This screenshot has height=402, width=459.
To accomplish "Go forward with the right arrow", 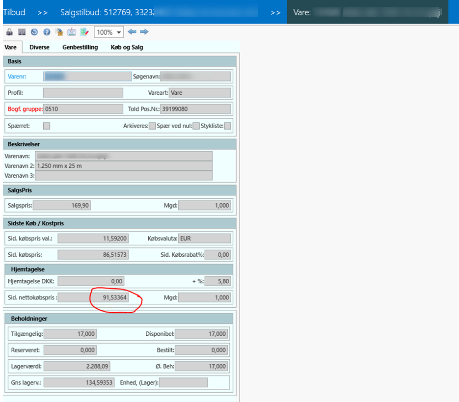I will pos(144,31).
